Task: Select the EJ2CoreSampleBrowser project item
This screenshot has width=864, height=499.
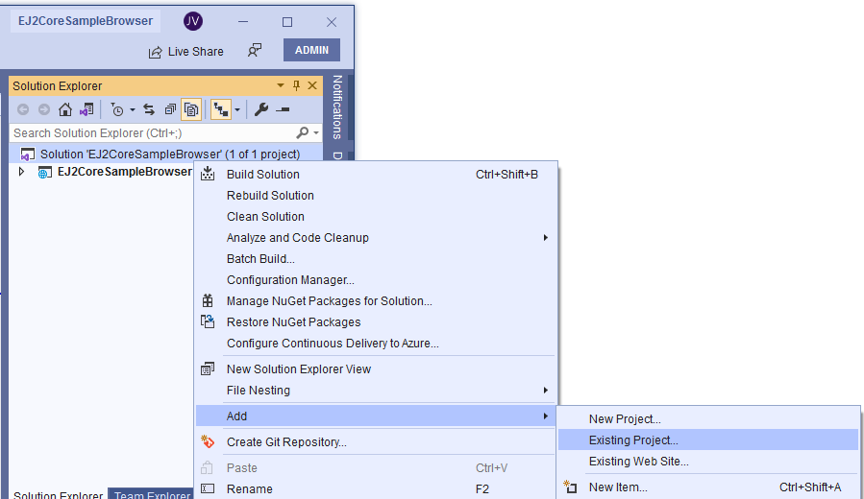Action: (x=125, y=172)
